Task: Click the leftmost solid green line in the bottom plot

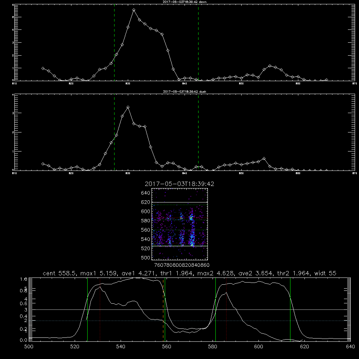Action: click(87, 309)
